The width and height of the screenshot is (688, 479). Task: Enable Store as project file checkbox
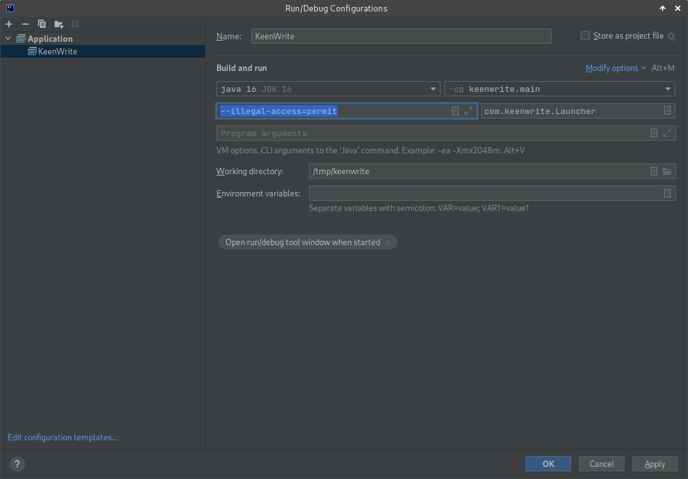[x=585, y=36]
